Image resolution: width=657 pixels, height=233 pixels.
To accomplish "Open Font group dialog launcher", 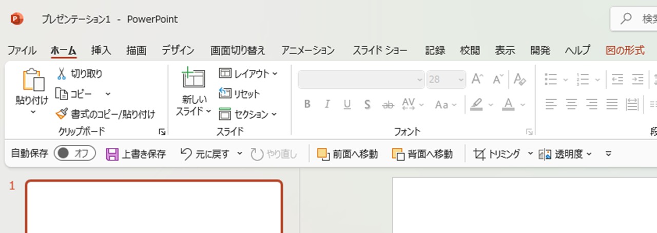I will pyautogui.click(x=529, y=132).
